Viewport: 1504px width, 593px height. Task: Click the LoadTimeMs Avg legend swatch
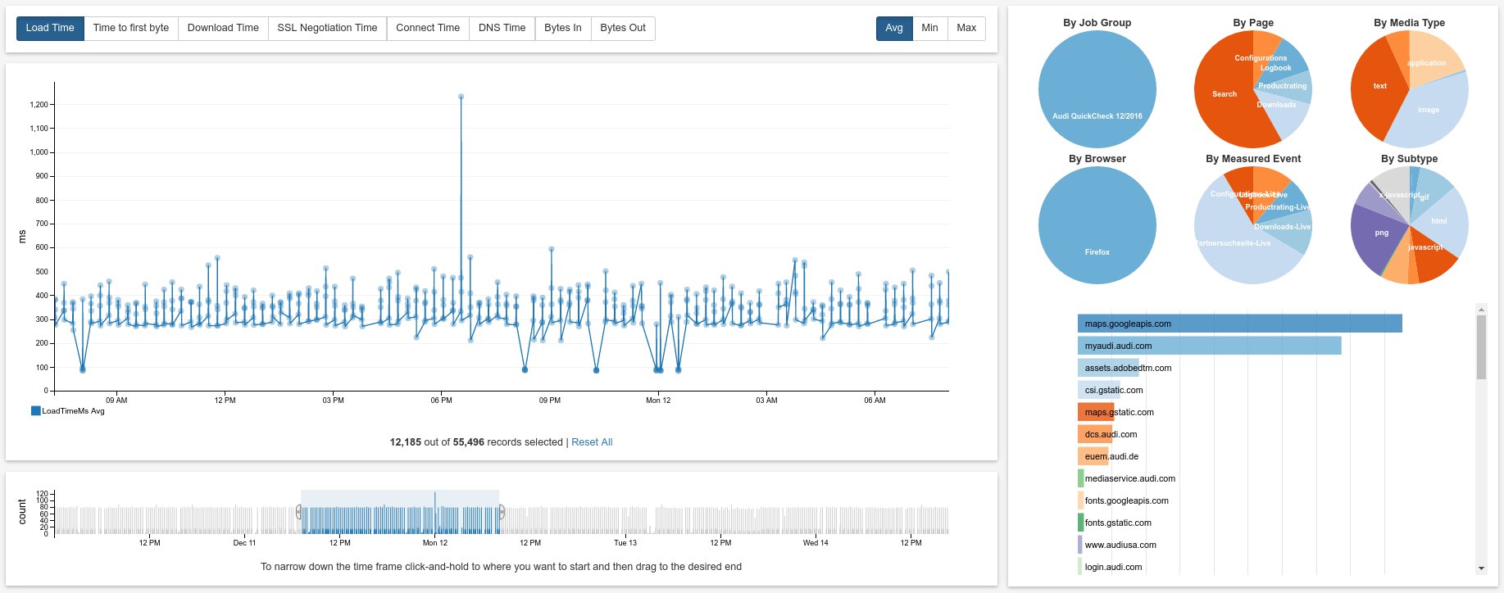tap(35, 411)
